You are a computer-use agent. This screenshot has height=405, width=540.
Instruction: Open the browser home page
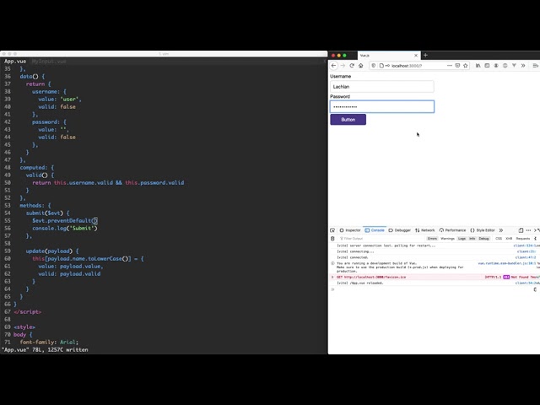[361, 66]
